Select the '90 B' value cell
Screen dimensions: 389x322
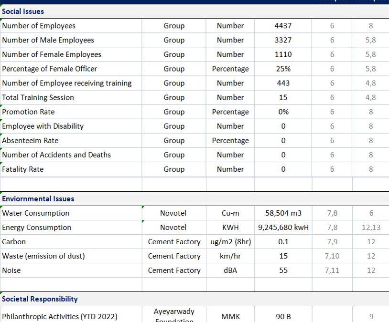(283, 314)
